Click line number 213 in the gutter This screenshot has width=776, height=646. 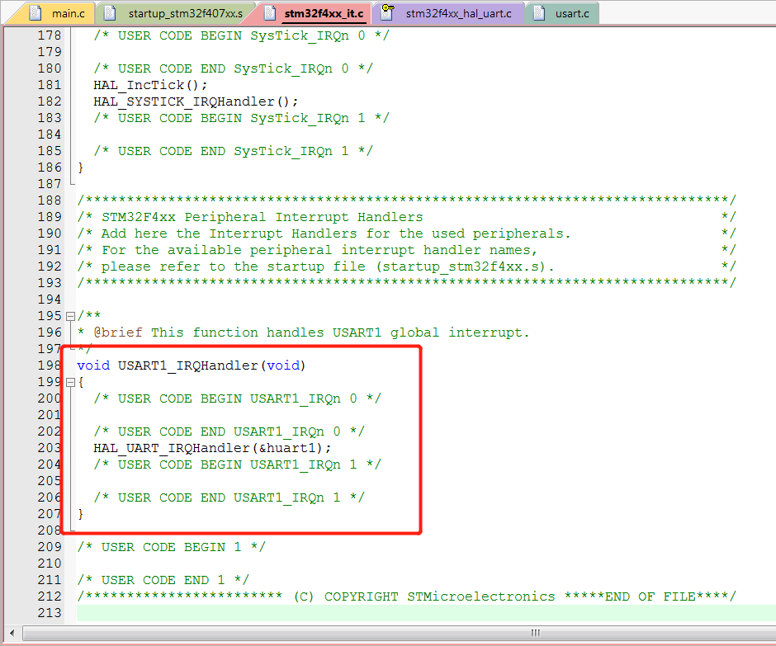(x=50, y=613)
